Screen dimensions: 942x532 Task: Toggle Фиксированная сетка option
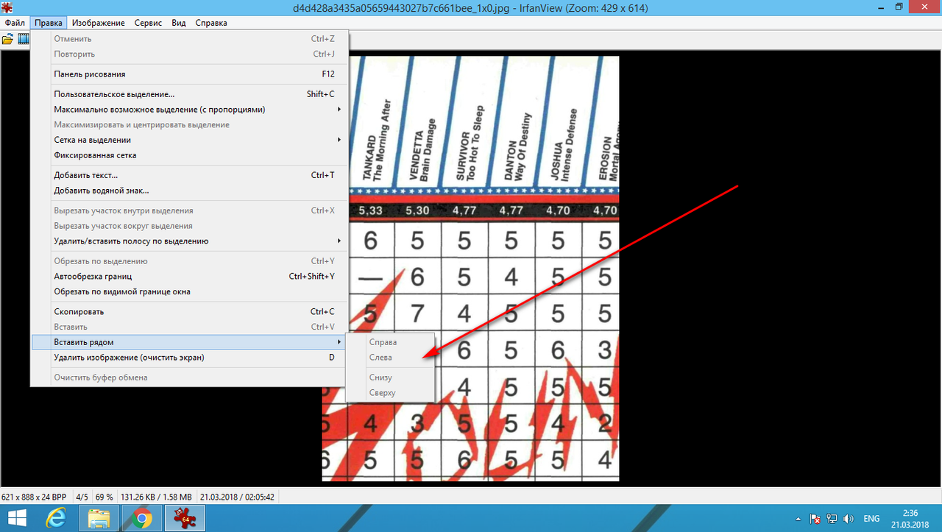tap(189, 155)
